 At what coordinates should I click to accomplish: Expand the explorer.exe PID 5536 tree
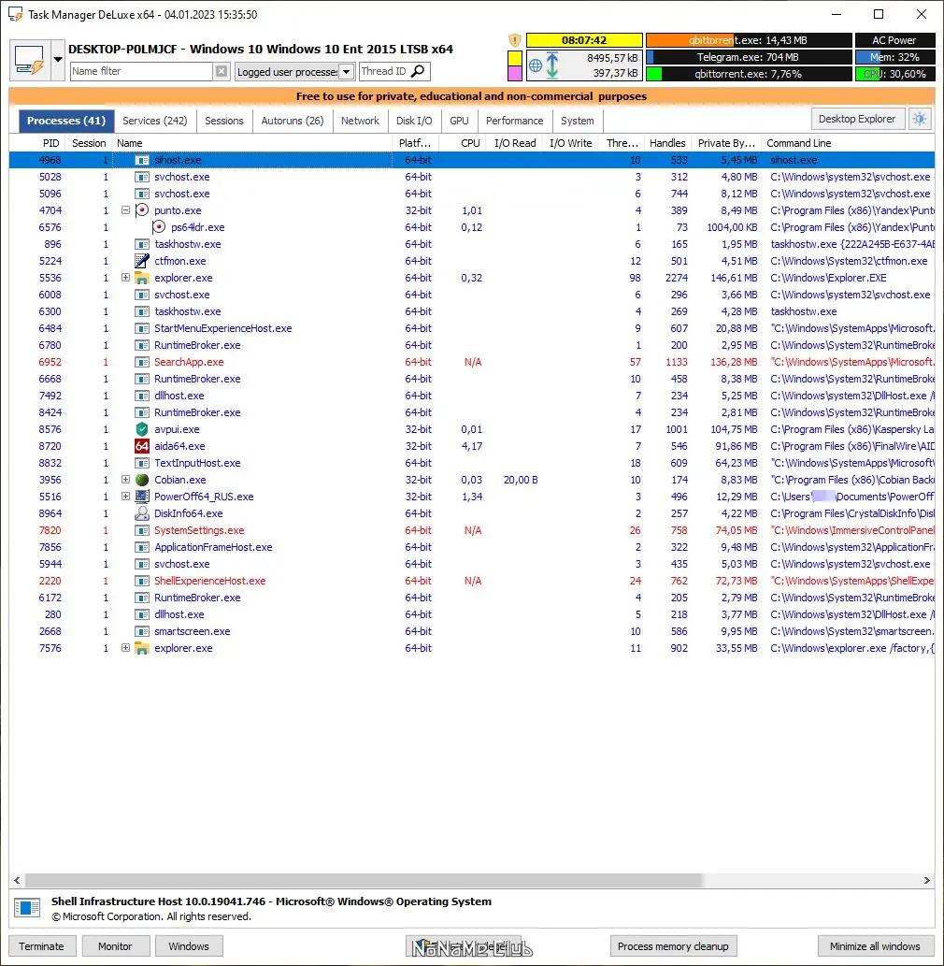point(125,278)
